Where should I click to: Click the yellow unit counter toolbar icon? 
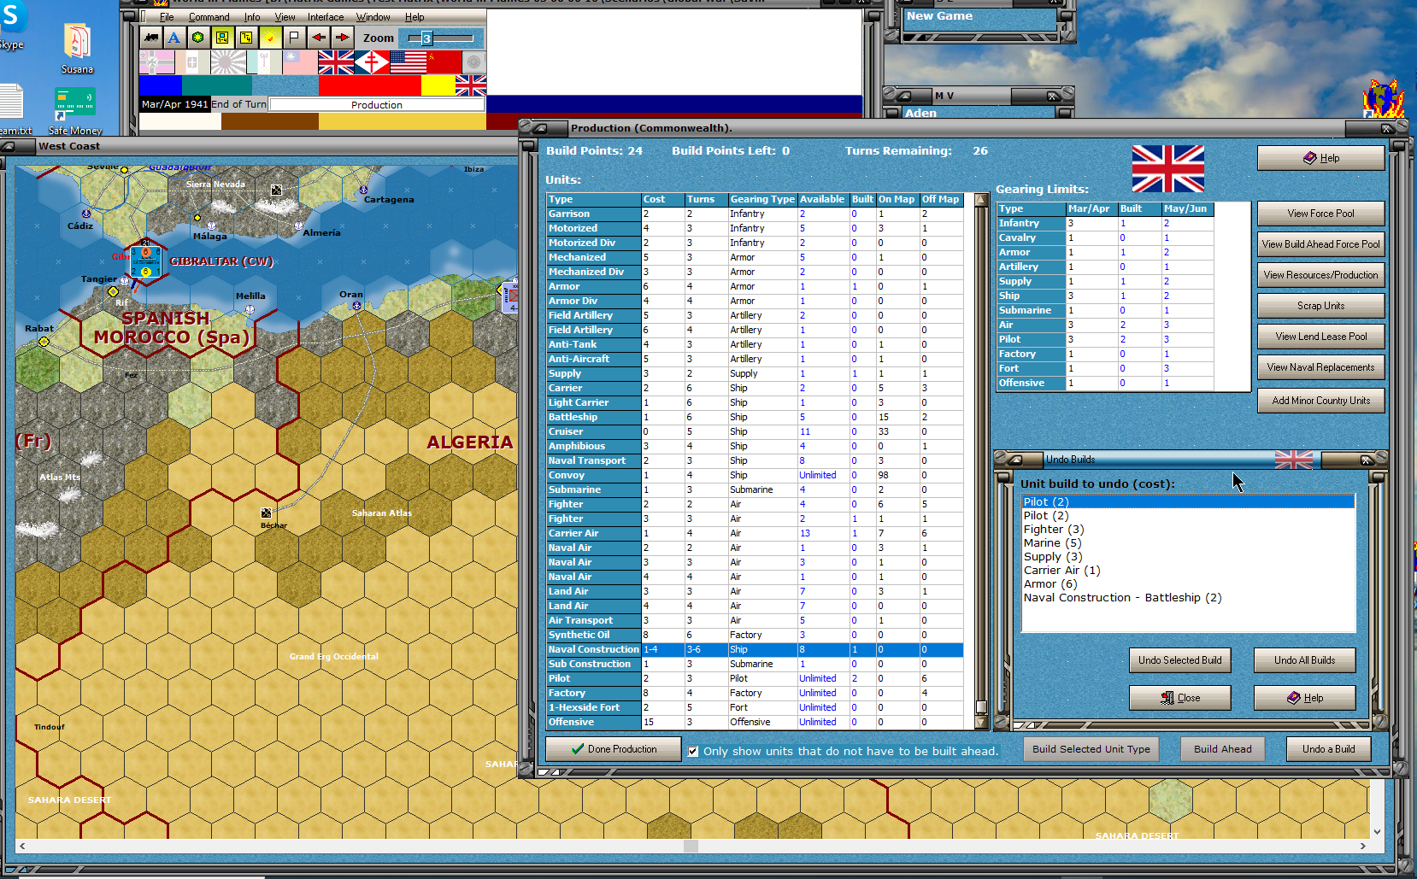222,38
